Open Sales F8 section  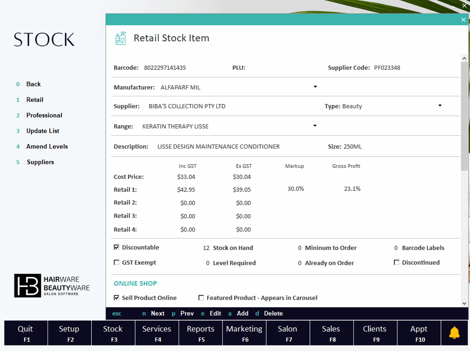point(331,333)
